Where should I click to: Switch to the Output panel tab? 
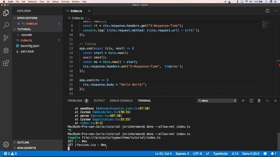(99, 101)
